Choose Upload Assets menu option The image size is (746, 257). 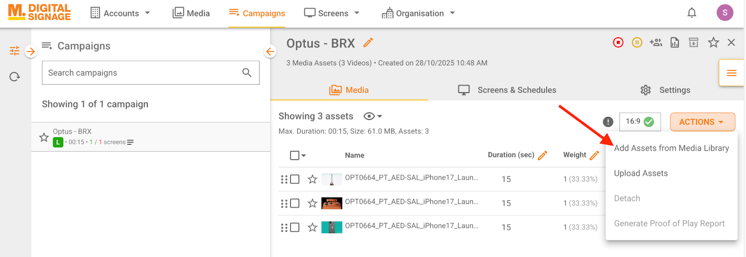point(641,173)
